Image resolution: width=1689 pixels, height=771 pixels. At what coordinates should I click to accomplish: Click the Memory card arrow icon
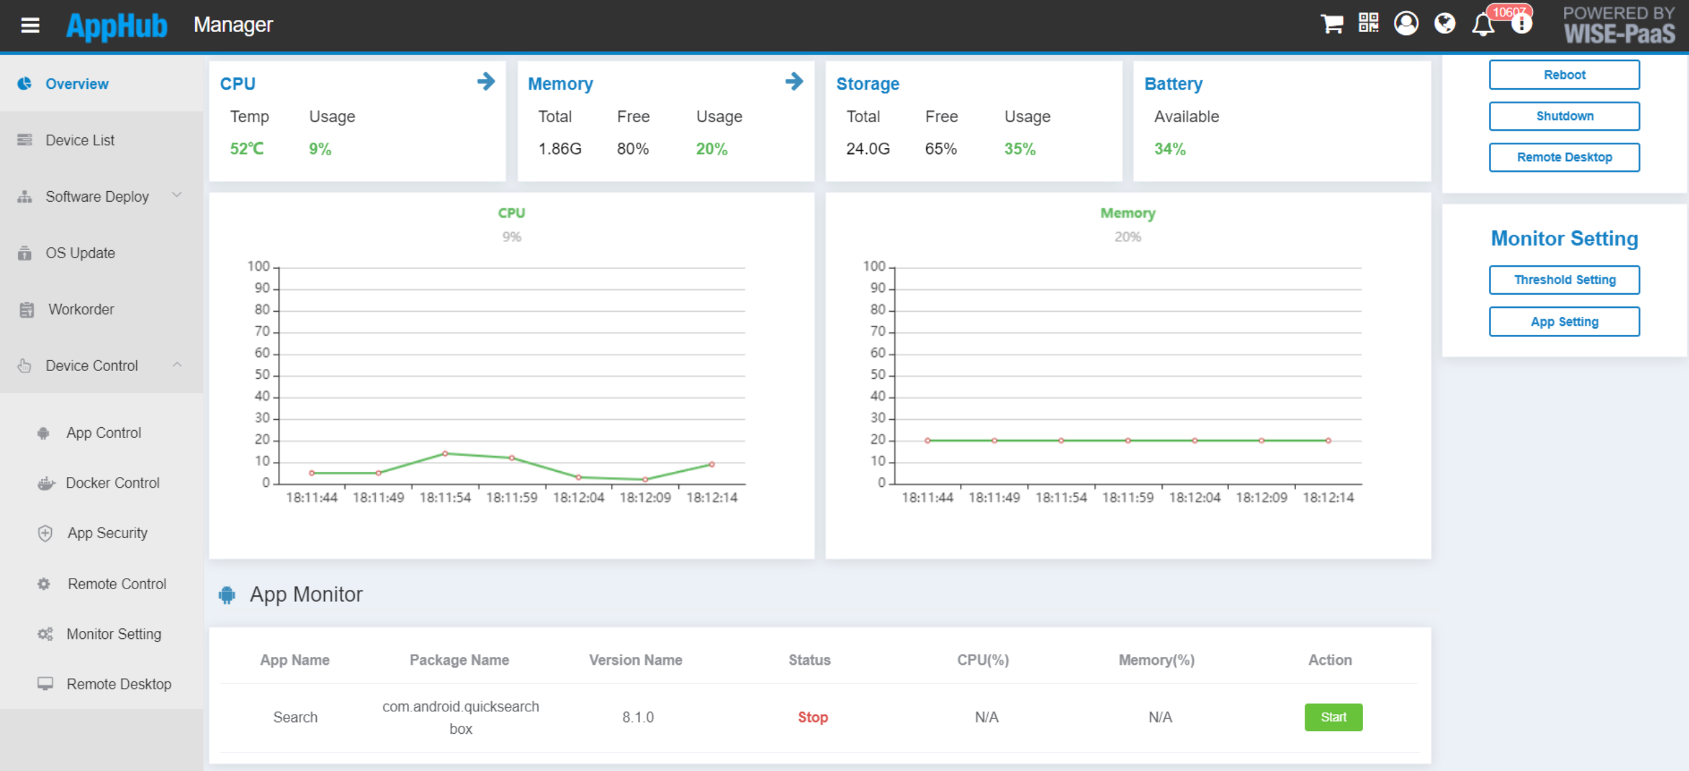click(x=794, y=82)
